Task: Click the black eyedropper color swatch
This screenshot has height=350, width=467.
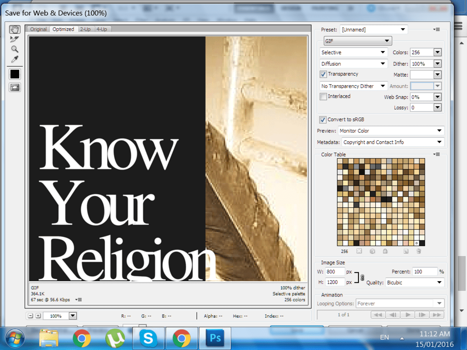Action: coord(15,74)
